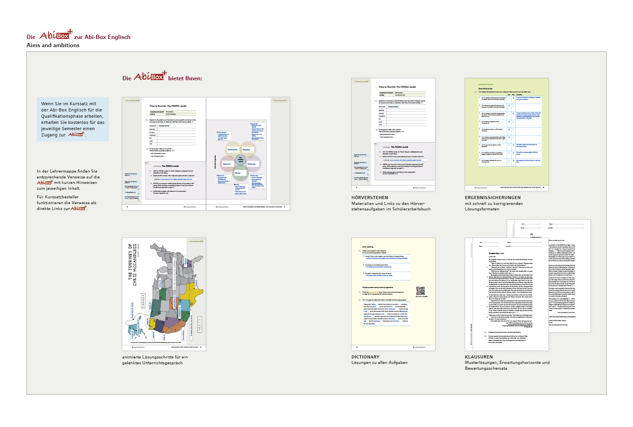Viewport: 633px width, 427px height.
Task: Click the Mexico label on the journey map
Action: coord(200,324)
